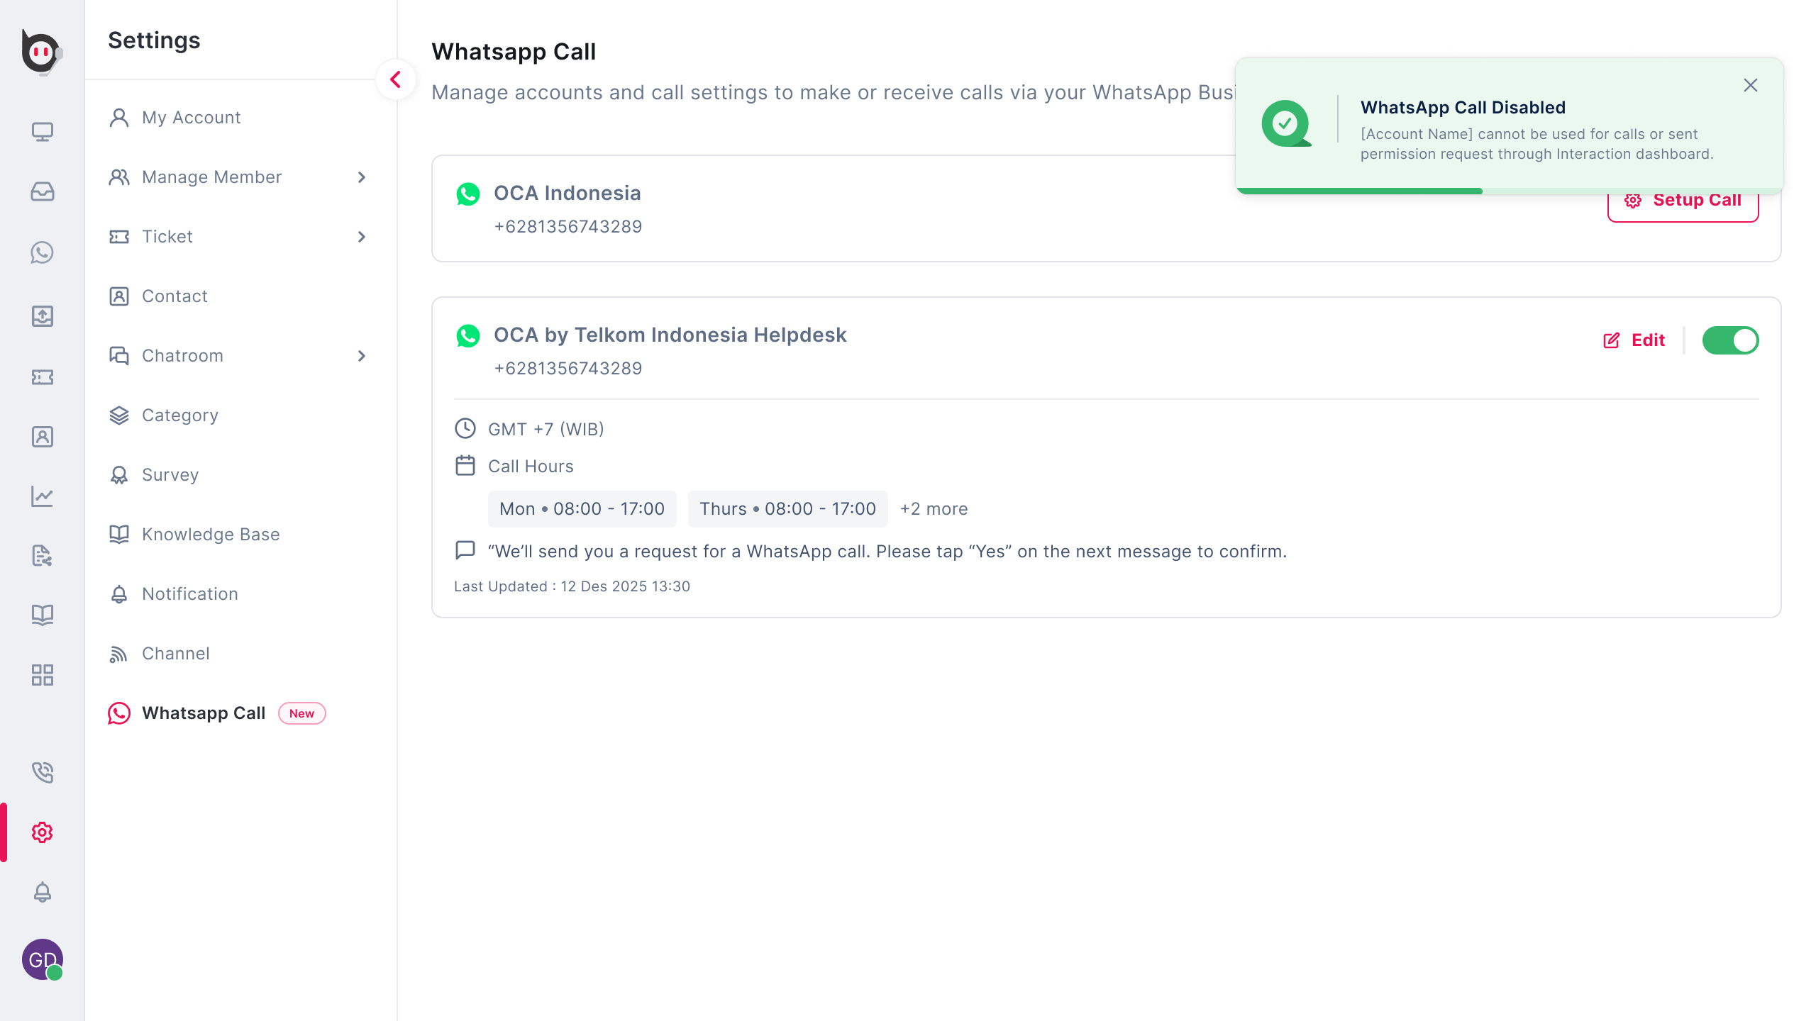Dismiss the WhatsApp Call Disabled notification

(1750, 86)
